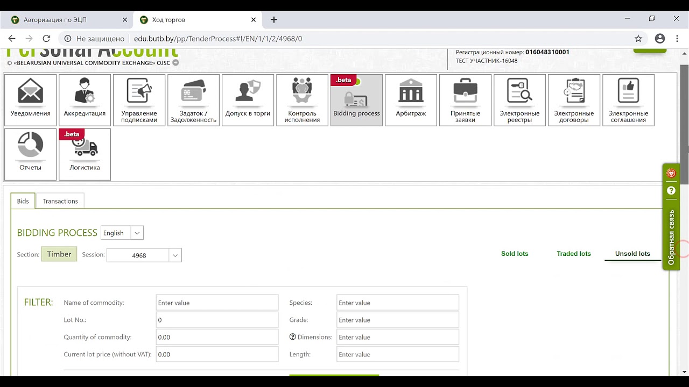
Task: Focus the Name of commodity field
Action: [217, 303]
